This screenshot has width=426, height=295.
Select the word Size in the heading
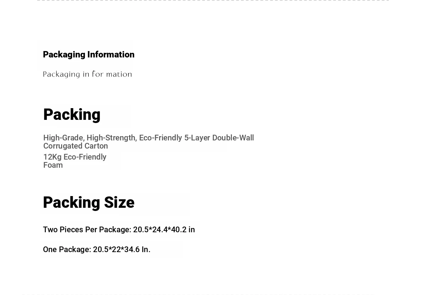pyautogui.click(x=119, y=203)
